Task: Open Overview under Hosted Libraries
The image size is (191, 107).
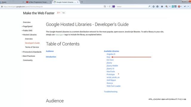Action: pos(29,39)
